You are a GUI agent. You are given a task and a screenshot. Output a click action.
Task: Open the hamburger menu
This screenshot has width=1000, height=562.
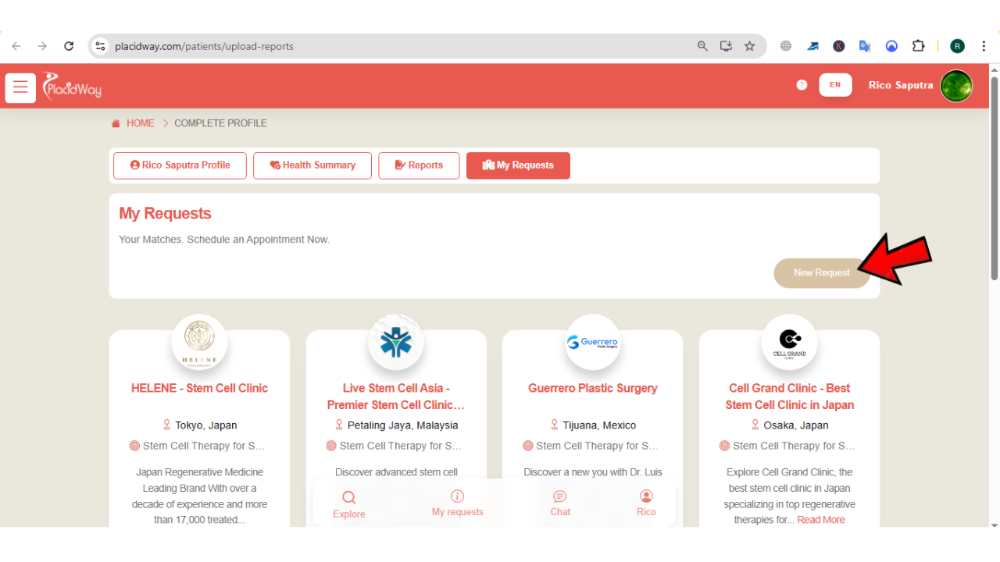20,87
